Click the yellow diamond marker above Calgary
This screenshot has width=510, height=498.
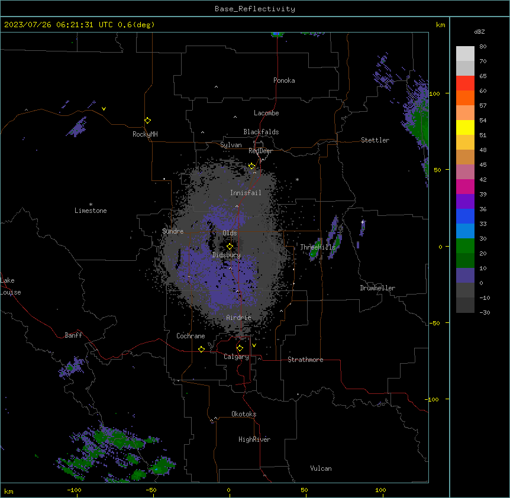click(x=240, y=348)
